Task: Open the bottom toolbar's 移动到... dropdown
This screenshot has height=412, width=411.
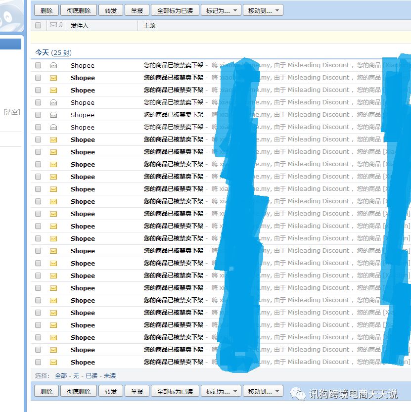Action: [x=263, y=391]
